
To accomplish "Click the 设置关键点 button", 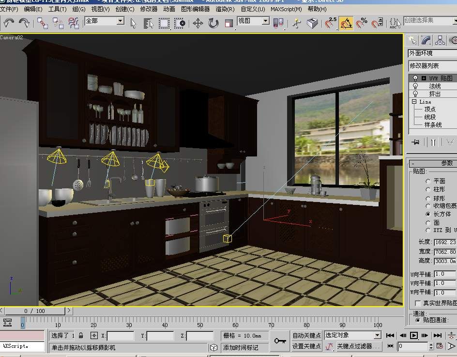I will 306,346.
